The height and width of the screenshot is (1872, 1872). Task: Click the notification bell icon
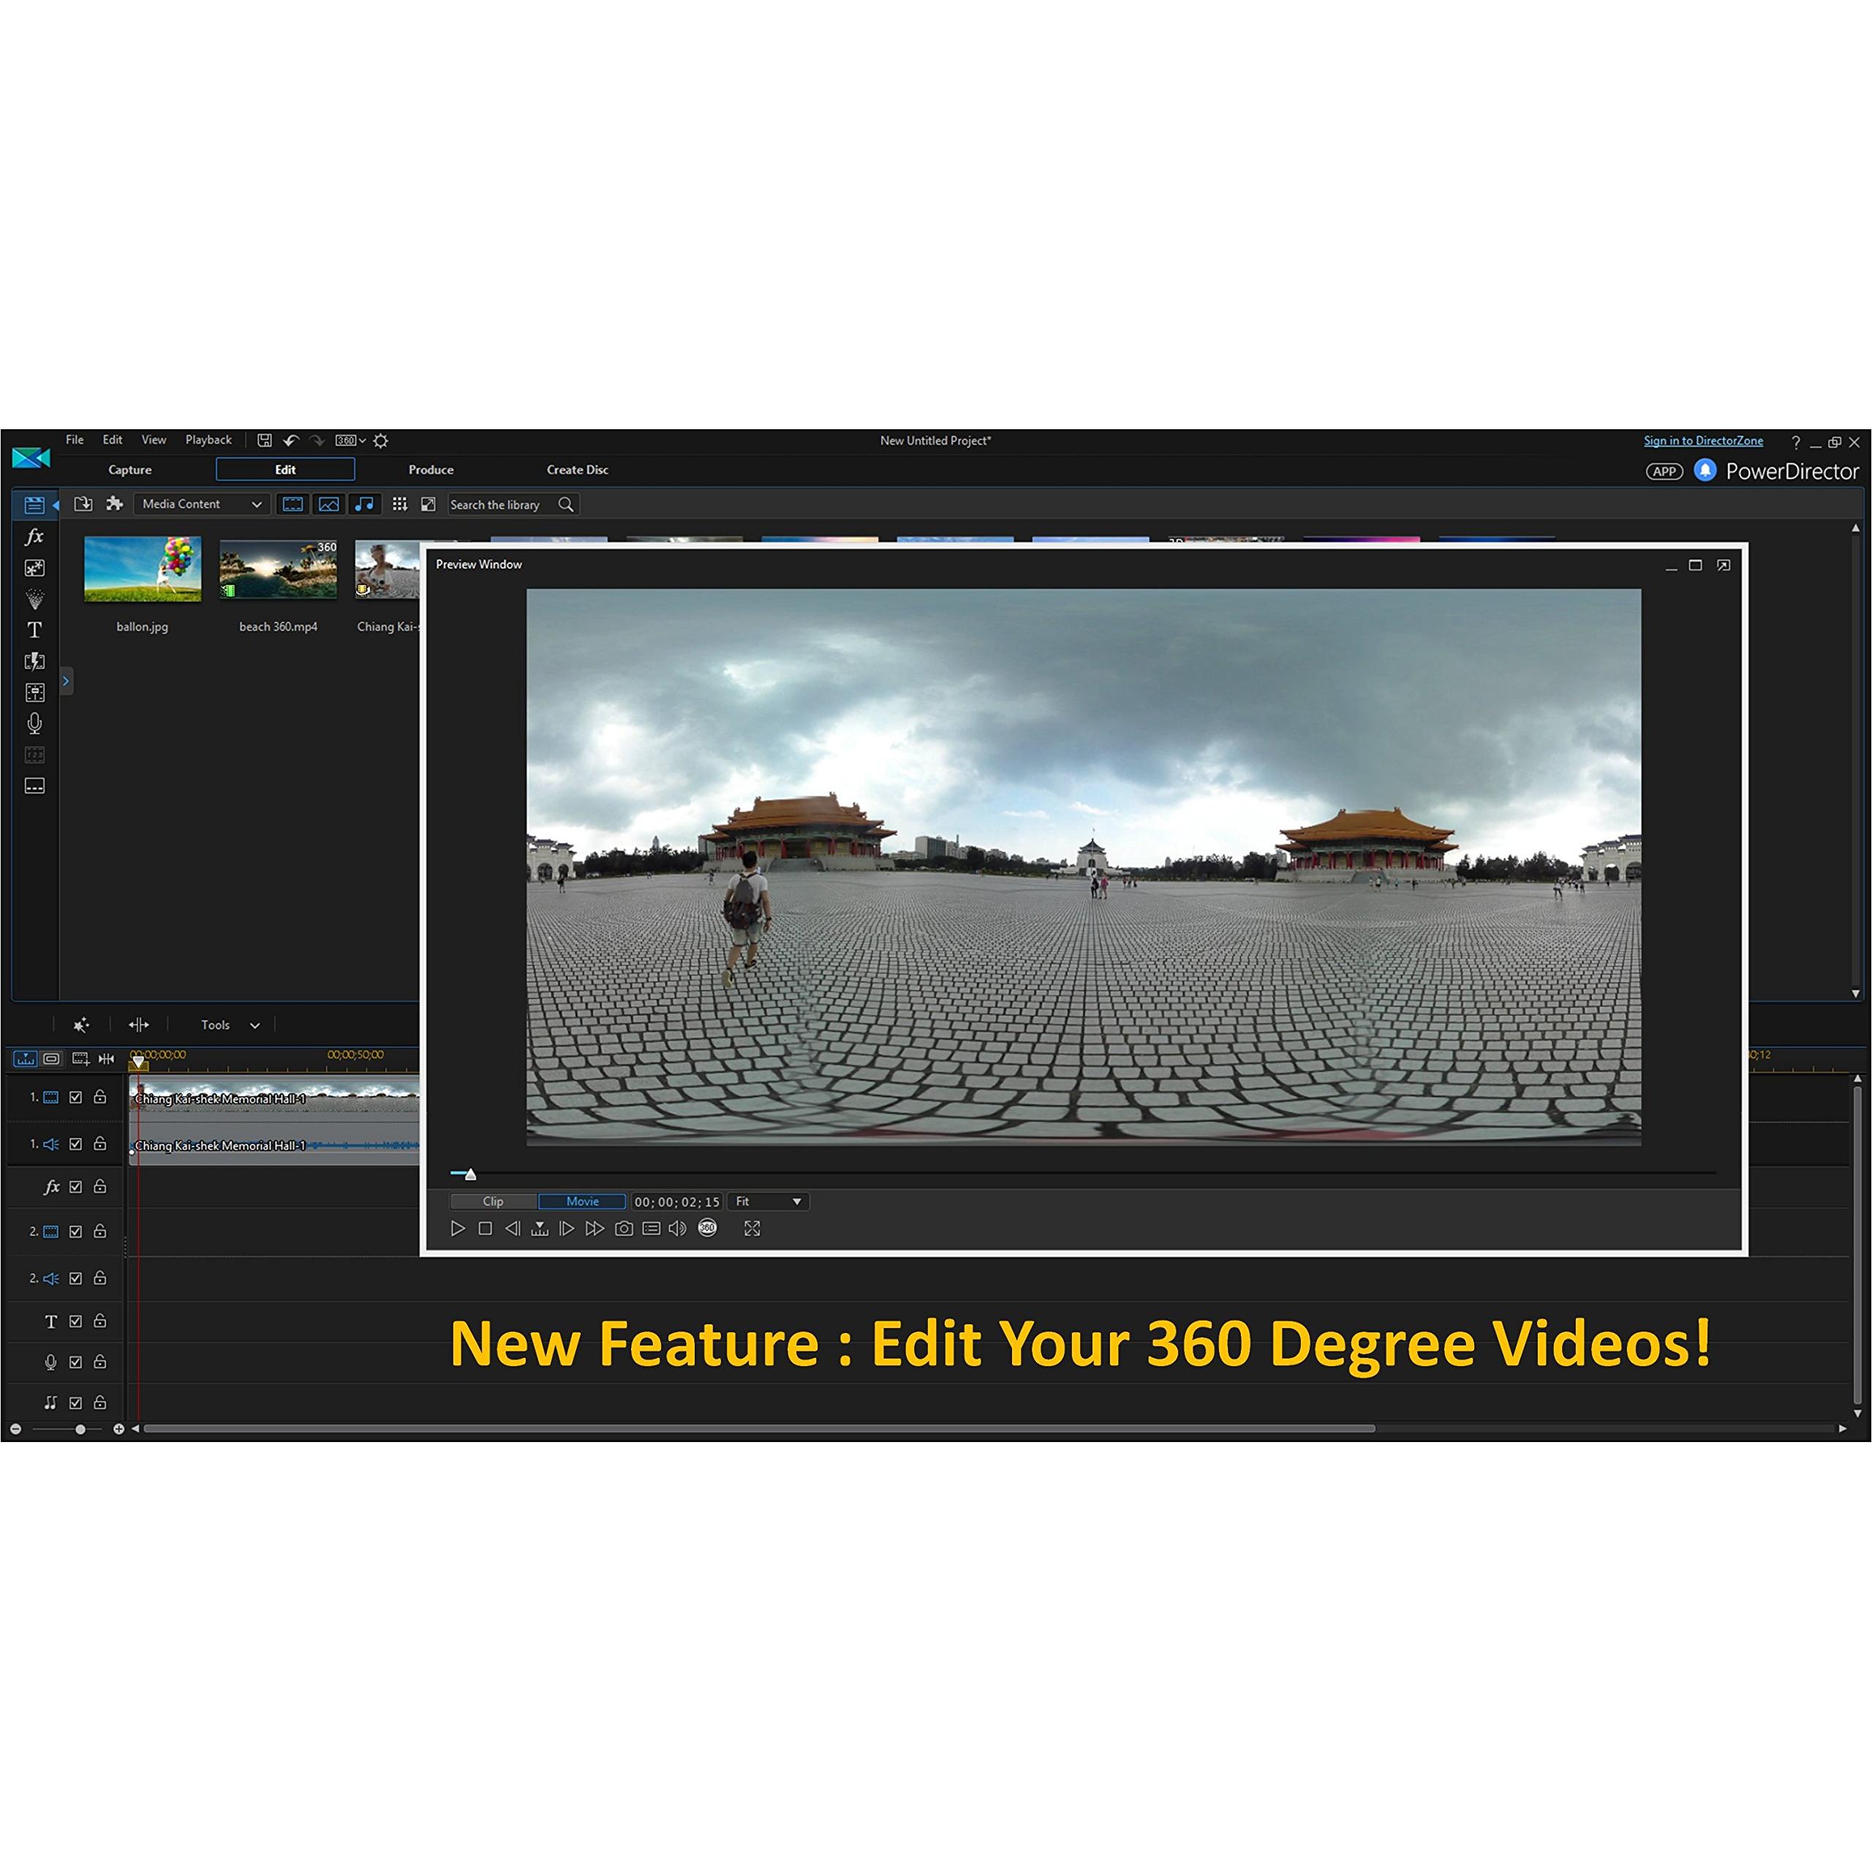1705,471
